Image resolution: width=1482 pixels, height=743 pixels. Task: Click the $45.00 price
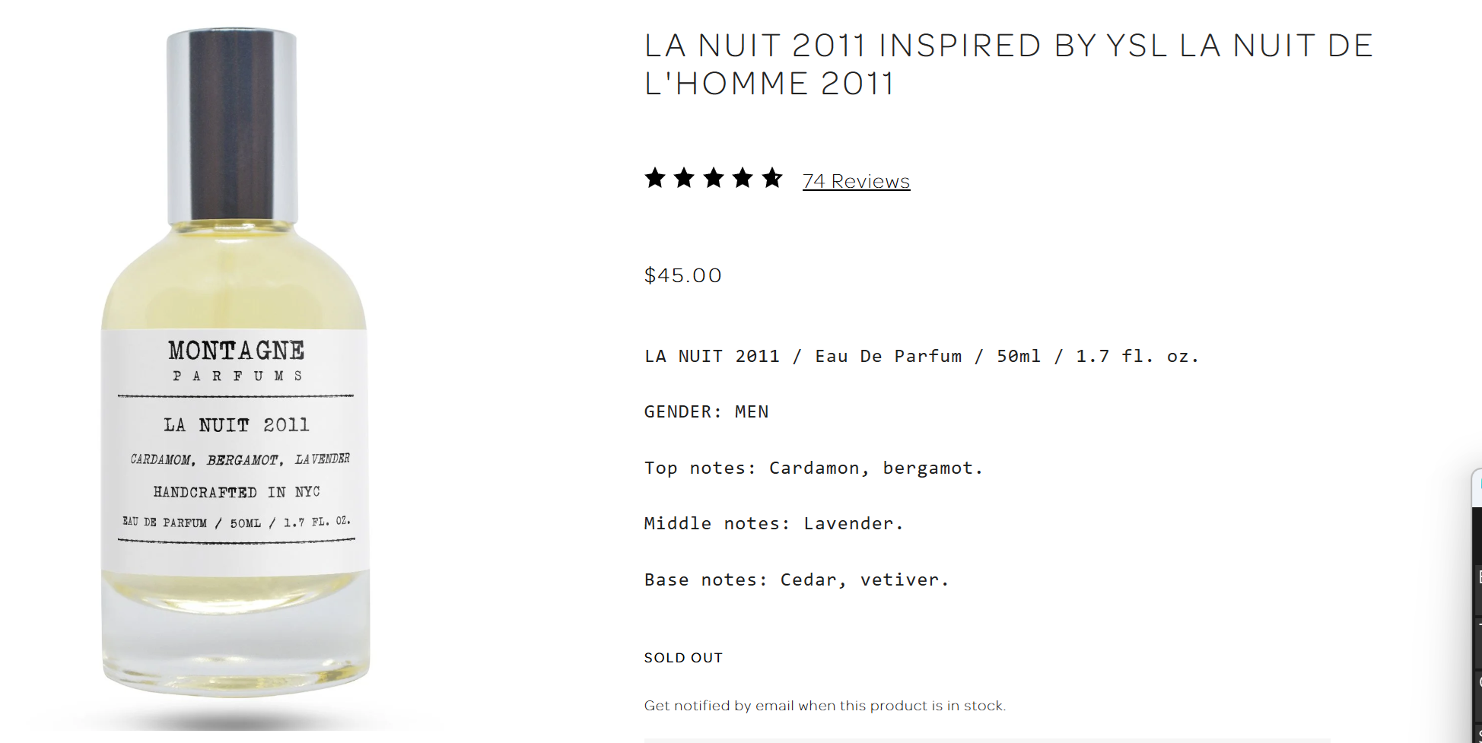click(x=682, y=275)
